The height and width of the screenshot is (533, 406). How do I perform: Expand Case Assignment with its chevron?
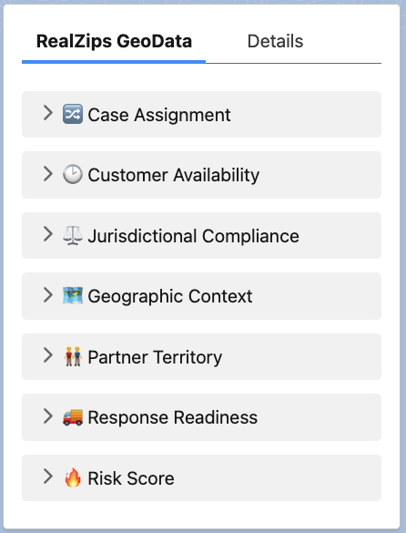point(48,113)
